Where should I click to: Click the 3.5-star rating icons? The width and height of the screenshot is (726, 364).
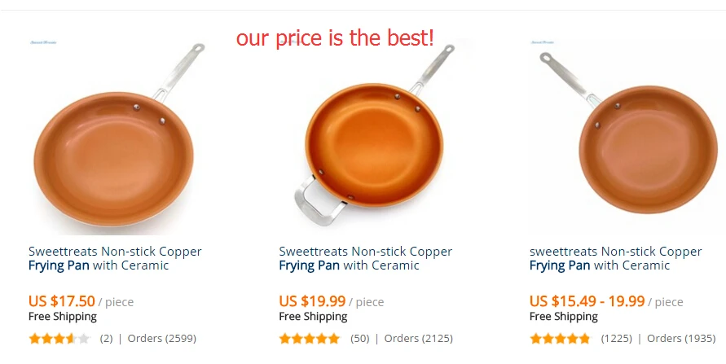[x=59, y=338]
